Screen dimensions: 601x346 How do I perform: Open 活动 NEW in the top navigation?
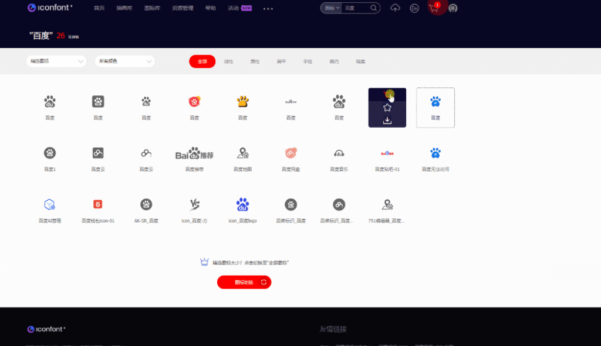(x=239, y=8)
